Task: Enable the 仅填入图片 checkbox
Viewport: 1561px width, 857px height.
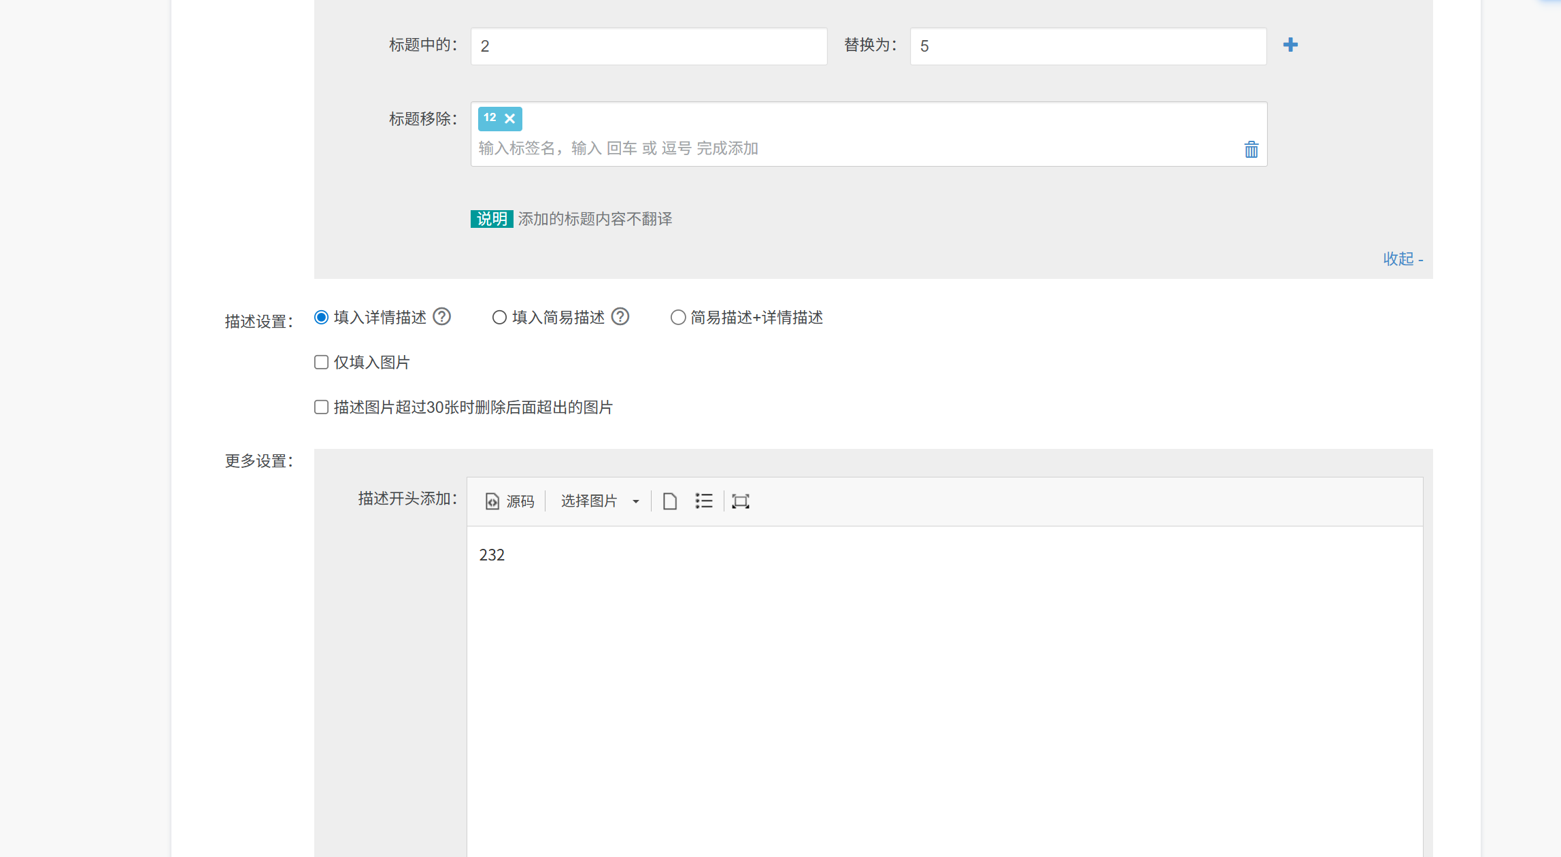Action: pyautogui.click(x=322, y=363)
